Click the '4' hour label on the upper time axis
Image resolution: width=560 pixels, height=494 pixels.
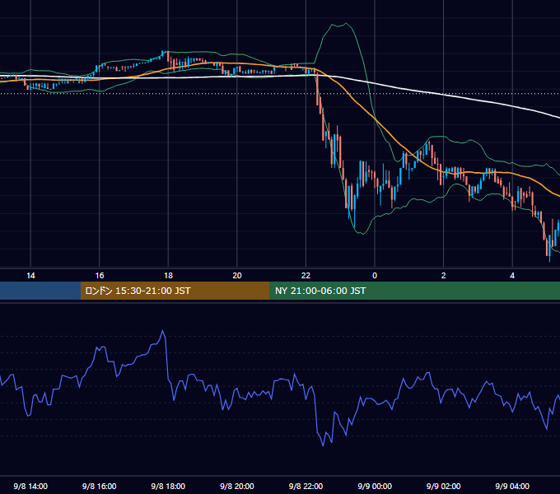512,276
